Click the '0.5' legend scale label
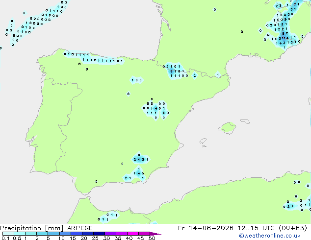 (x=17, y=238)
